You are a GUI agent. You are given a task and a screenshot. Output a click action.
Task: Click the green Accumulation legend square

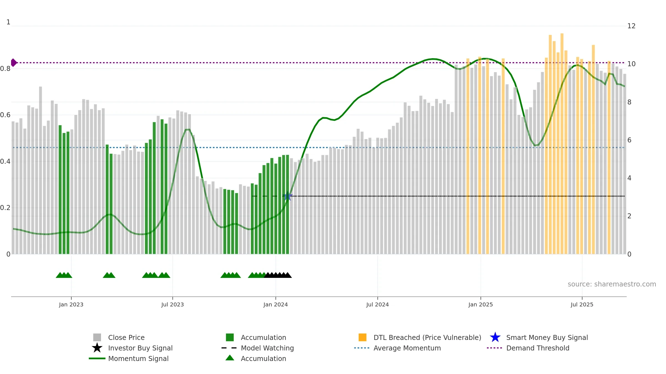tap(230, 337)
